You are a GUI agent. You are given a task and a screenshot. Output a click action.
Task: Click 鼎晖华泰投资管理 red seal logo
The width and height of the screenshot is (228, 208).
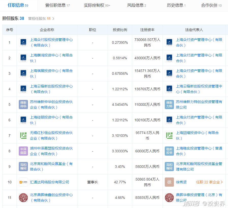[x=169, y=198]
